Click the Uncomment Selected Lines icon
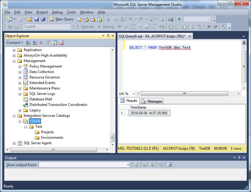 coord(200,27)
